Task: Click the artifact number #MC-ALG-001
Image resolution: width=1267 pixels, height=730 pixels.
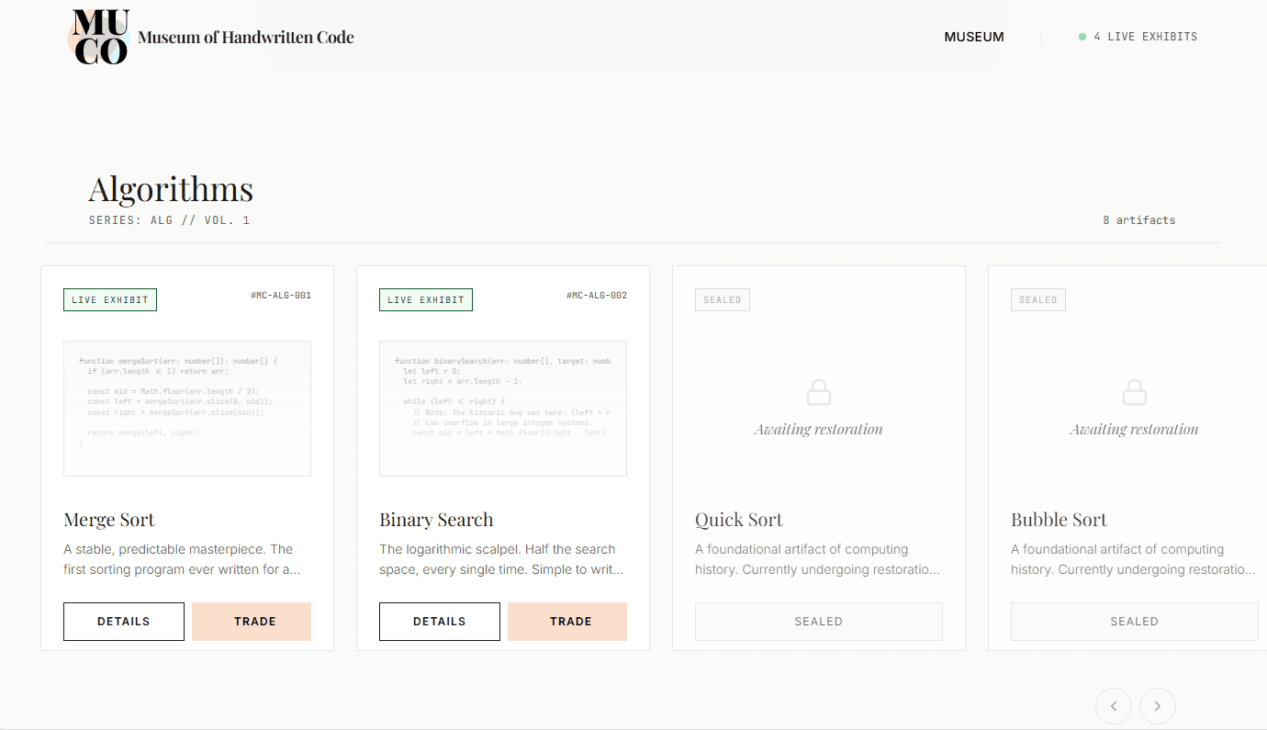Action: point(280,295)
